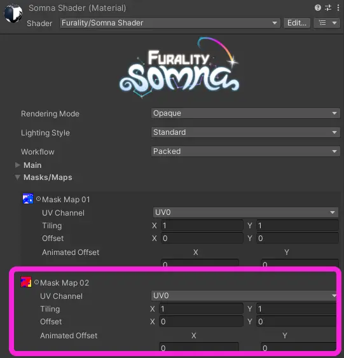Click the Shader label in the header
The width and height of the screenshot is (344, 358).
(x=39, y=24)
